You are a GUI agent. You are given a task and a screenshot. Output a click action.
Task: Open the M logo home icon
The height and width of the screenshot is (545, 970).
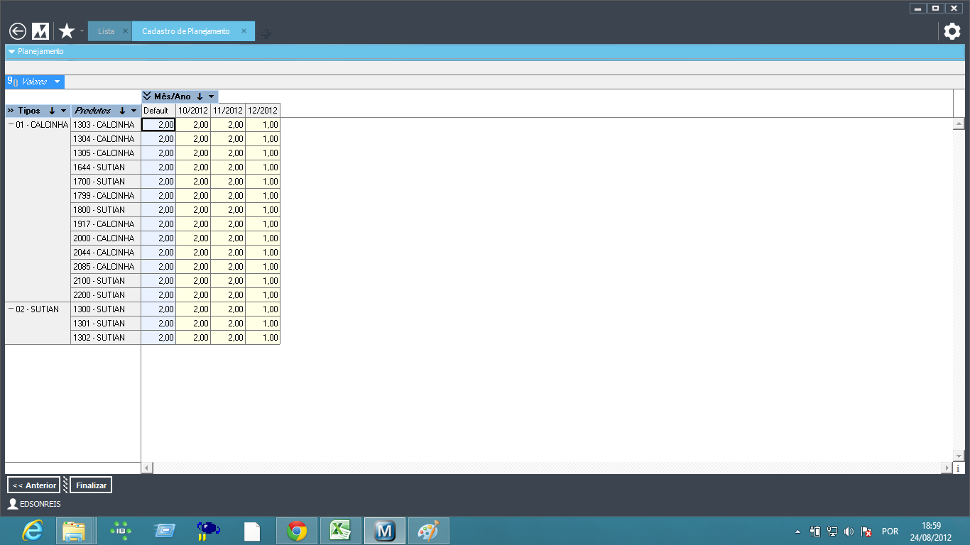[40, 31]
